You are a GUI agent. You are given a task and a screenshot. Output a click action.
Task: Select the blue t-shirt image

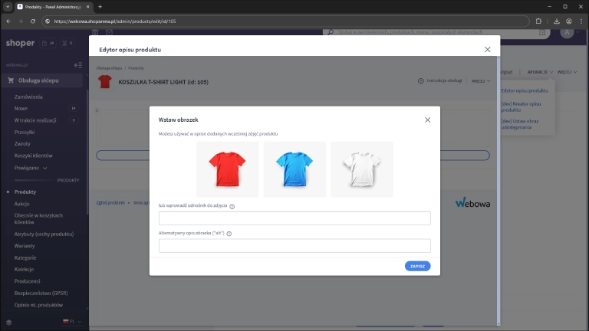294,169
